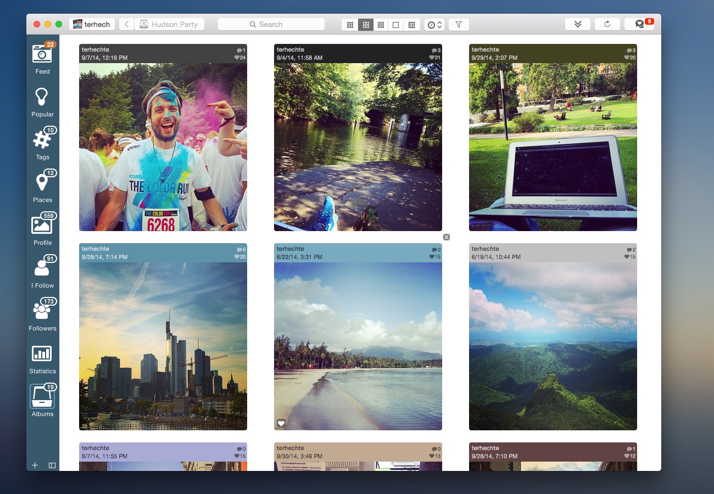Click the 9/7/14, 12:16 PM date text
Screen dimensions: 714x494
pyautogui.click(x=104, y=58)
